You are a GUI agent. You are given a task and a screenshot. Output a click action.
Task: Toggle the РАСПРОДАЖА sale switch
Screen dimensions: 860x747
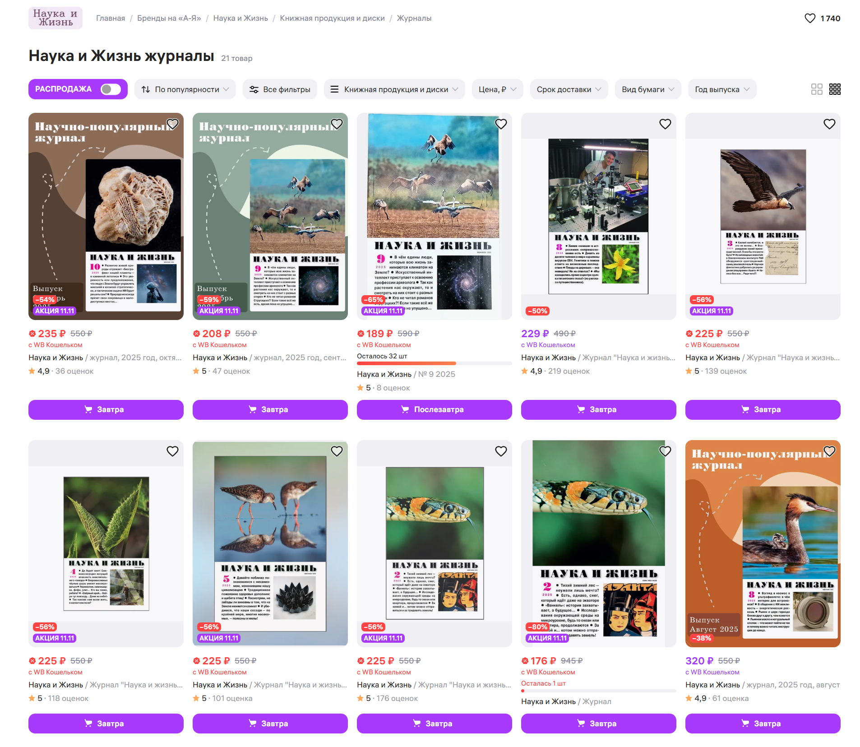pos(111,89)
